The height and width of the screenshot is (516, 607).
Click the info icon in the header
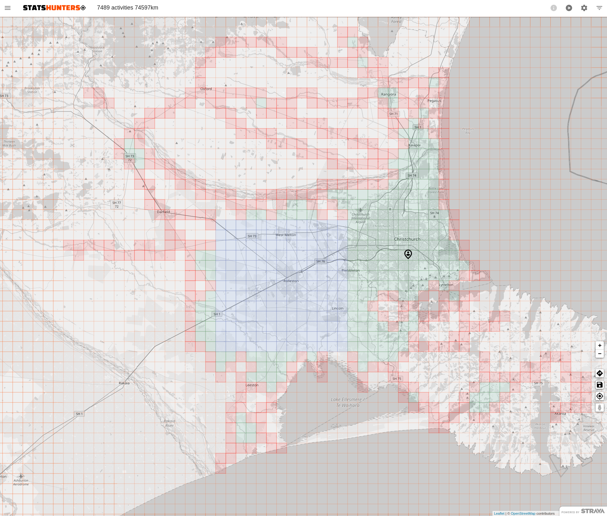[x=553, y=8]
